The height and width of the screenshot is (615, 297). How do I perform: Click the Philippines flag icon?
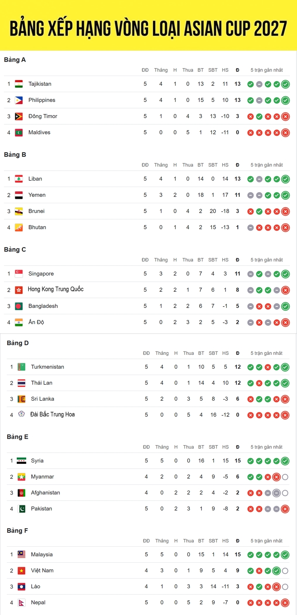point(19,100)
